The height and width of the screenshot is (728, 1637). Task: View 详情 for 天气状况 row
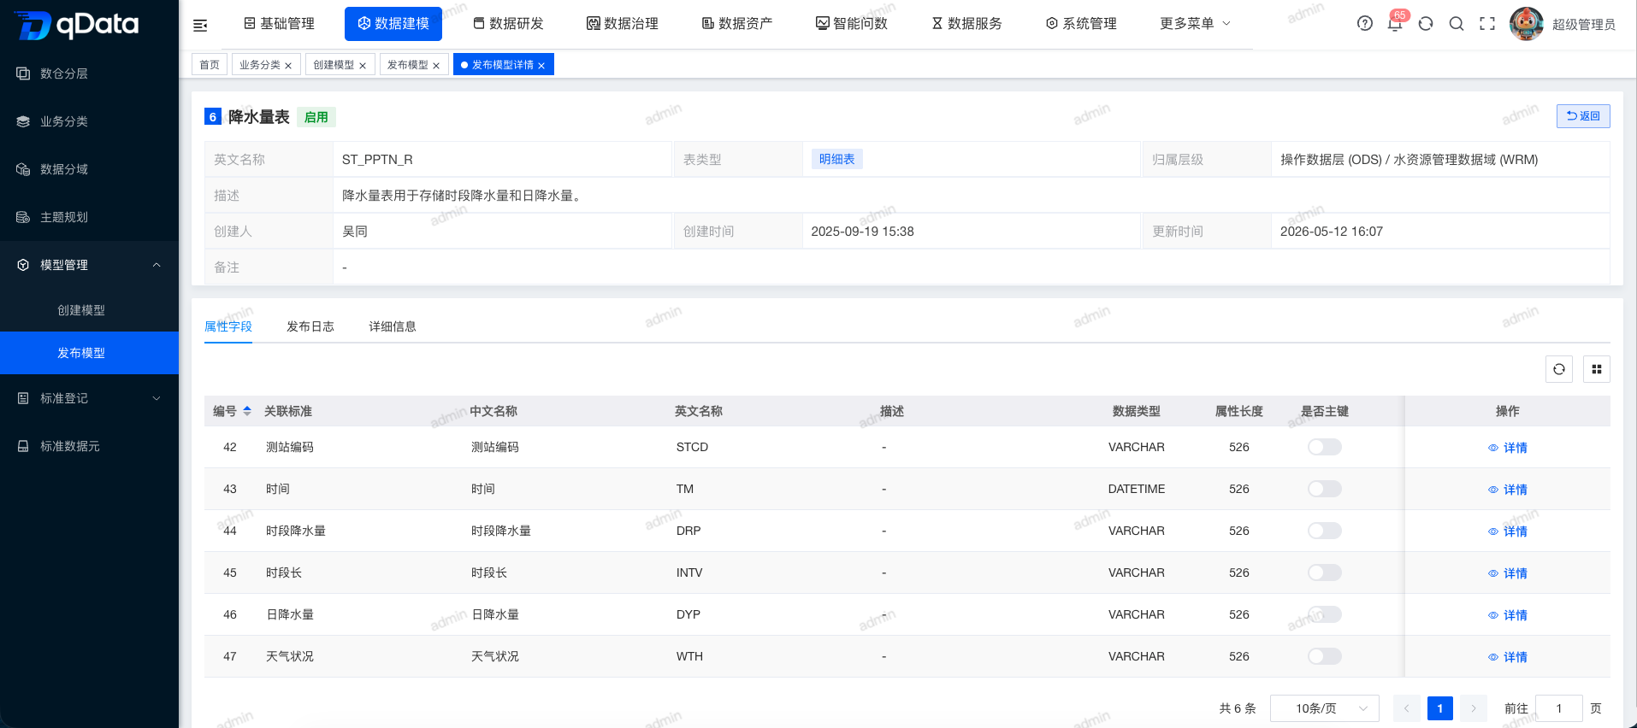(x=1508, y=657)
